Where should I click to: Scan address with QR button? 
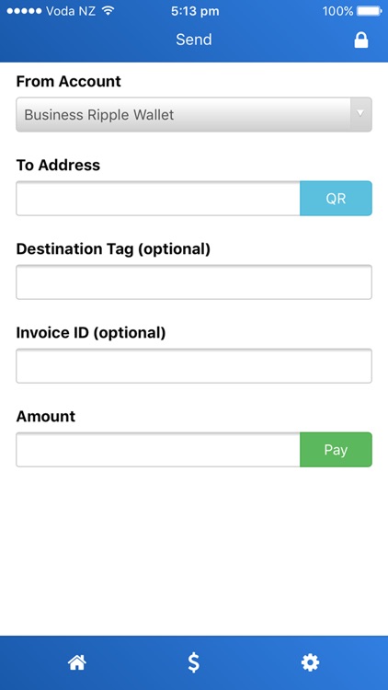pos(337,199)
